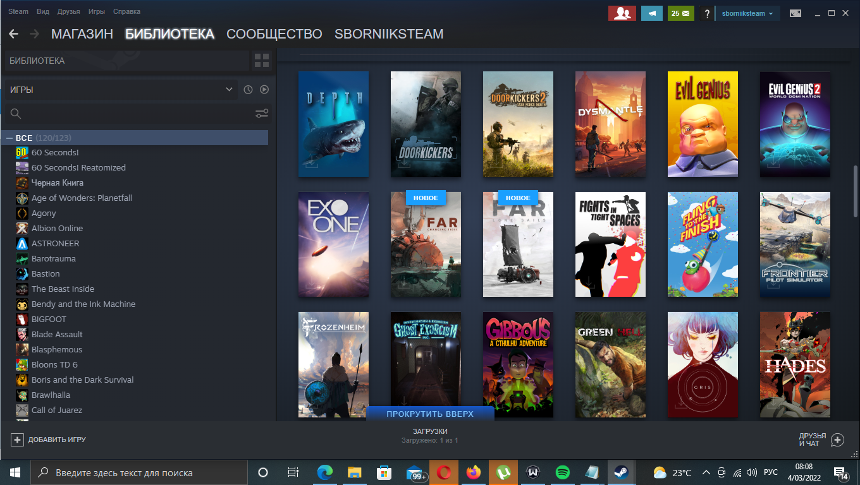The width and height of the screenshot is (860, 485).
Task: Open the announcements megaphone icon
Action: pyautogui.click(x=651, y=13)
